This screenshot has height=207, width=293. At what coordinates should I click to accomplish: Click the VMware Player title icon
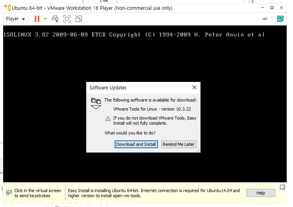pyautogui.click(x=7, y=8)
